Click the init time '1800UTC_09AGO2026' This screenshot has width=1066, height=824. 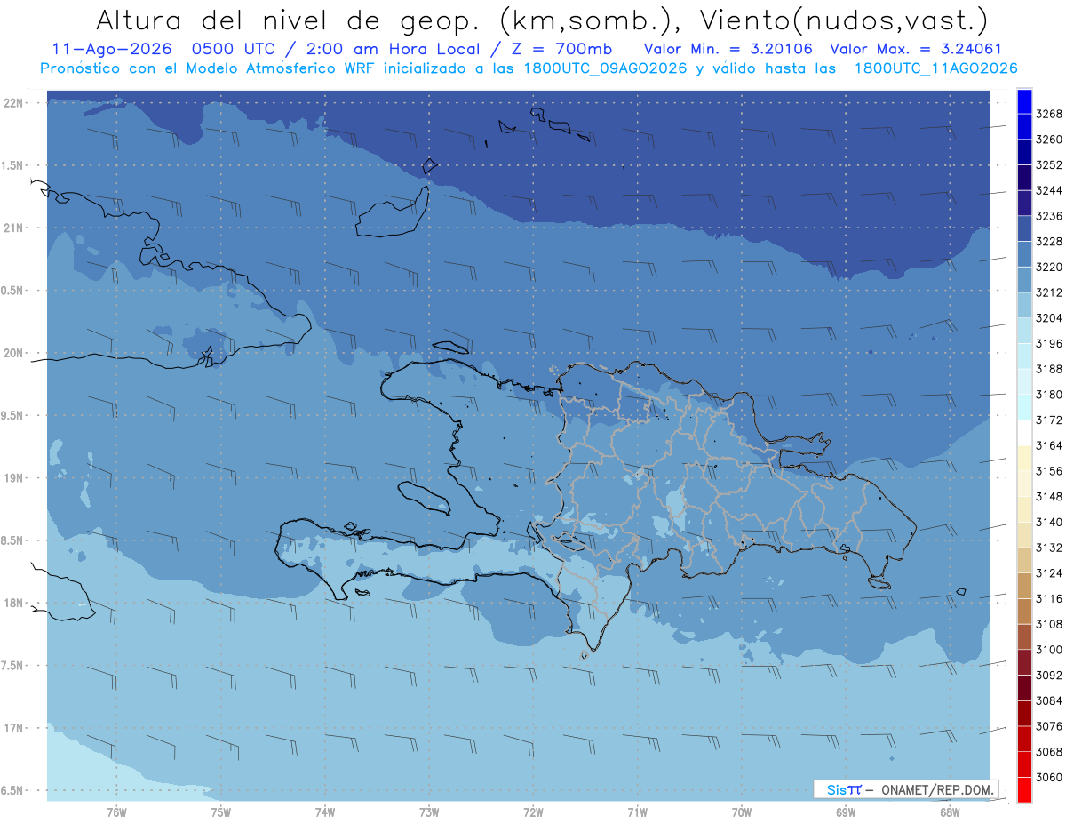606,68
